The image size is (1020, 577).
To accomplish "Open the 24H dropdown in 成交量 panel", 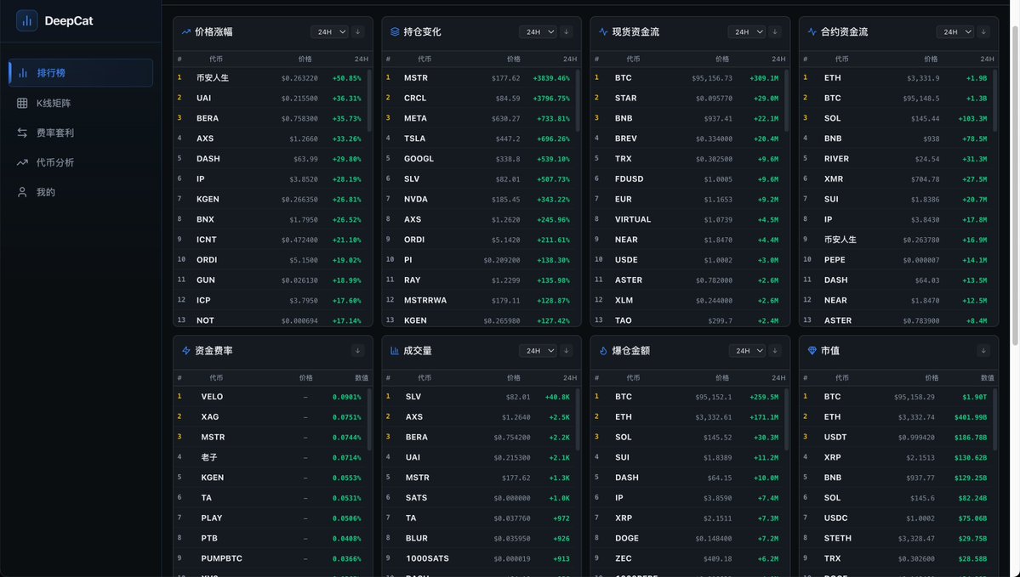I will click(538, 351).
